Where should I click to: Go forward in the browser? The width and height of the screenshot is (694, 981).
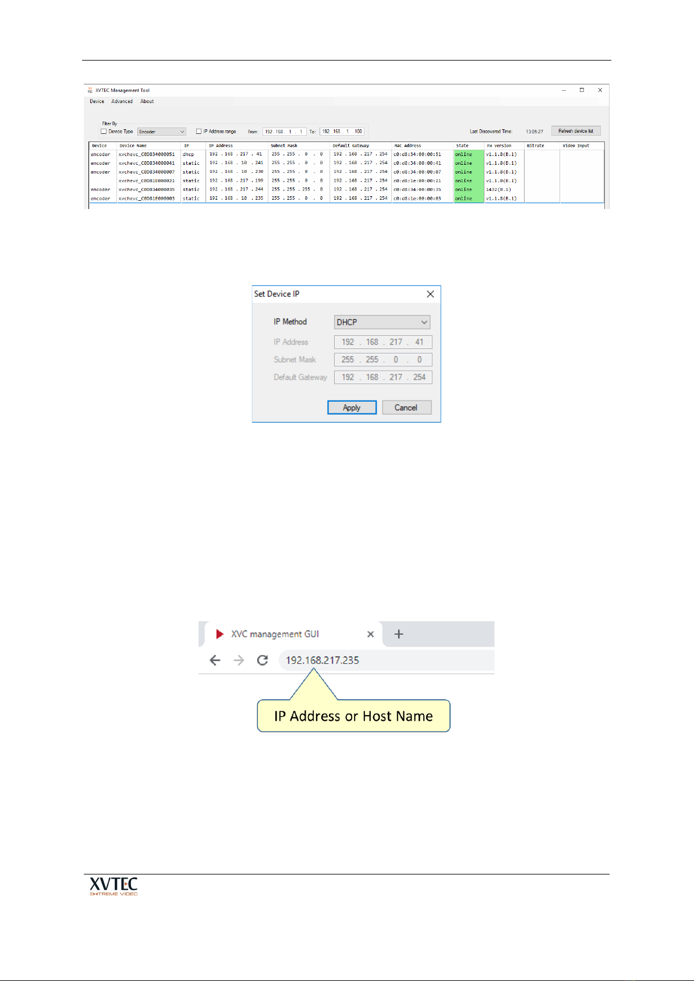tap(239, 660)
